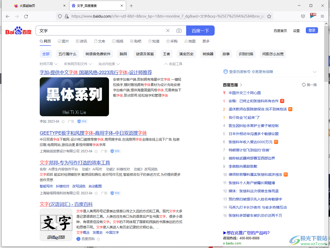View site security lock icon

click(67, 16)
